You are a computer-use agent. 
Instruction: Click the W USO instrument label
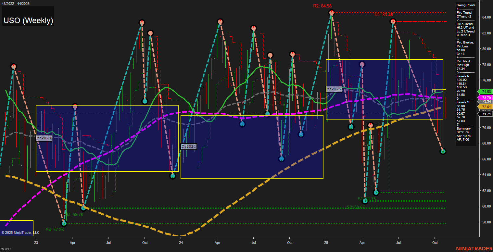click(6, 249)
